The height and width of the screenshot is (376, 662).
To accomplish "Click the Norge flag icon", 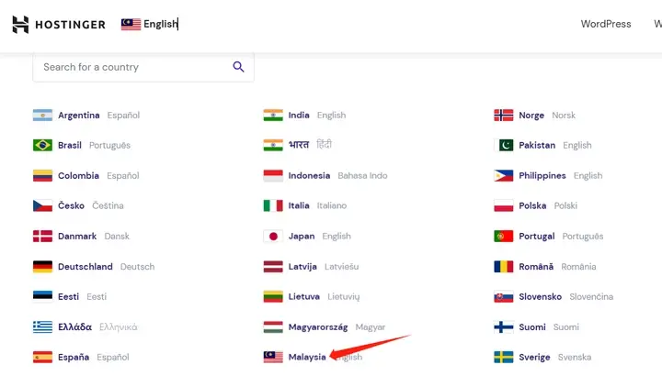I will tap(504, 115).
